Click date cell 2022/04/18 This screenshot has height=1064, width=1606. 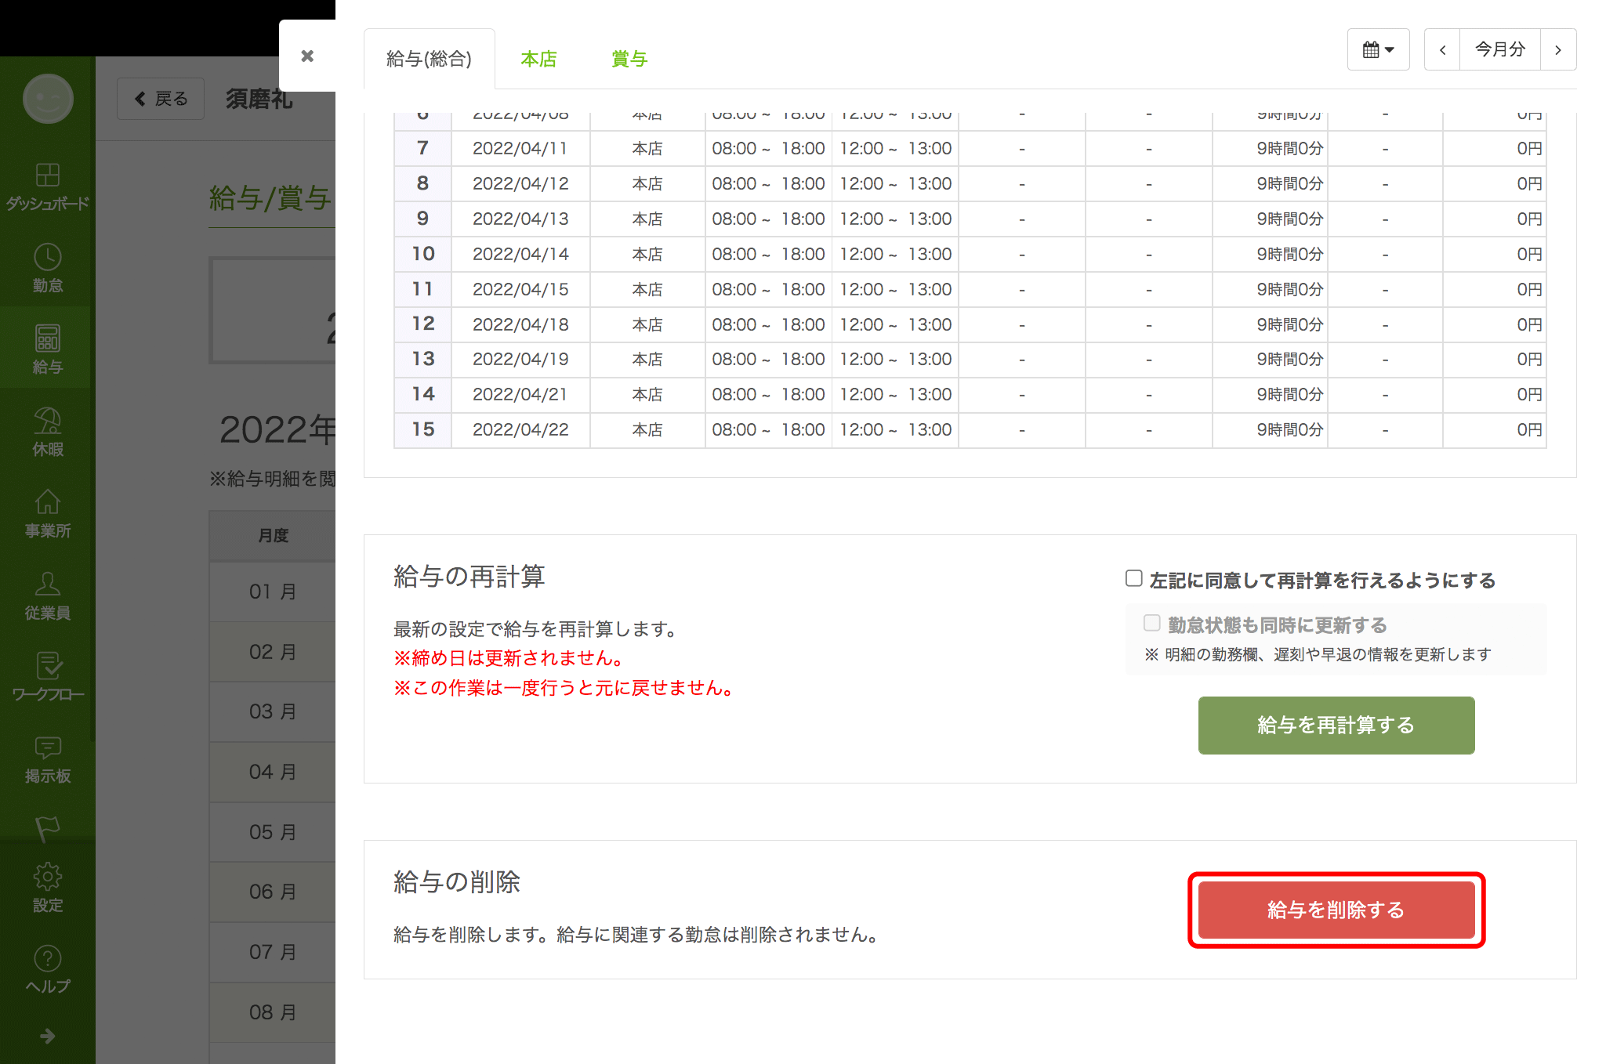520,324
